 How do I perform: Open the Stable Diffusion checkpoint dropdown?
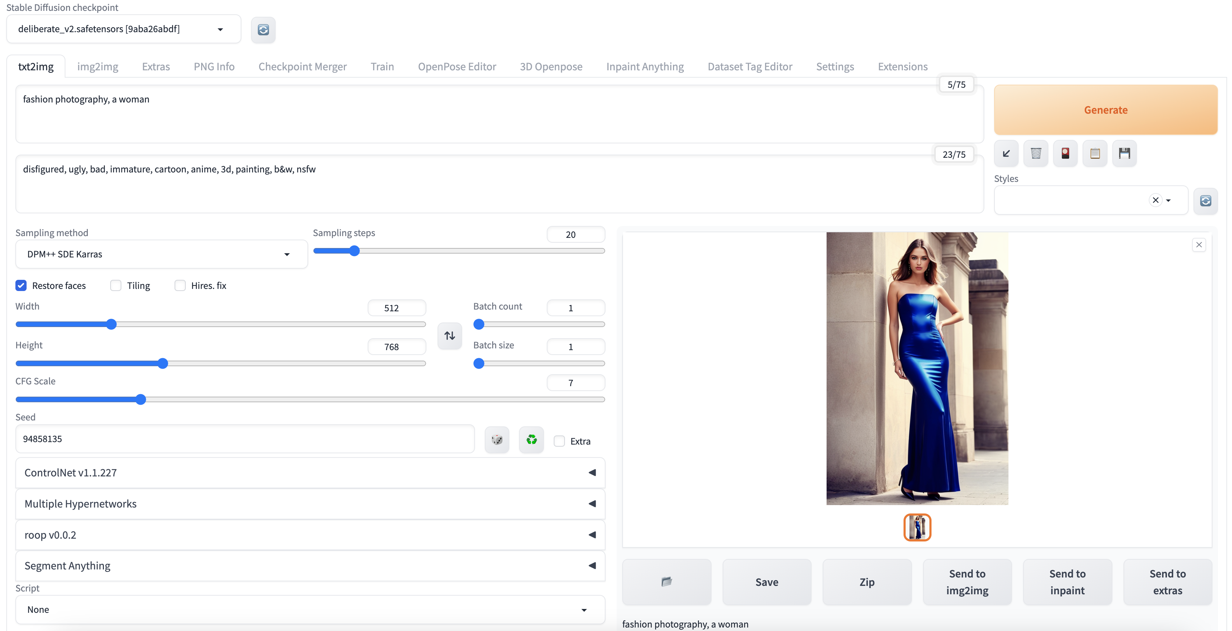tap(123, 29)
